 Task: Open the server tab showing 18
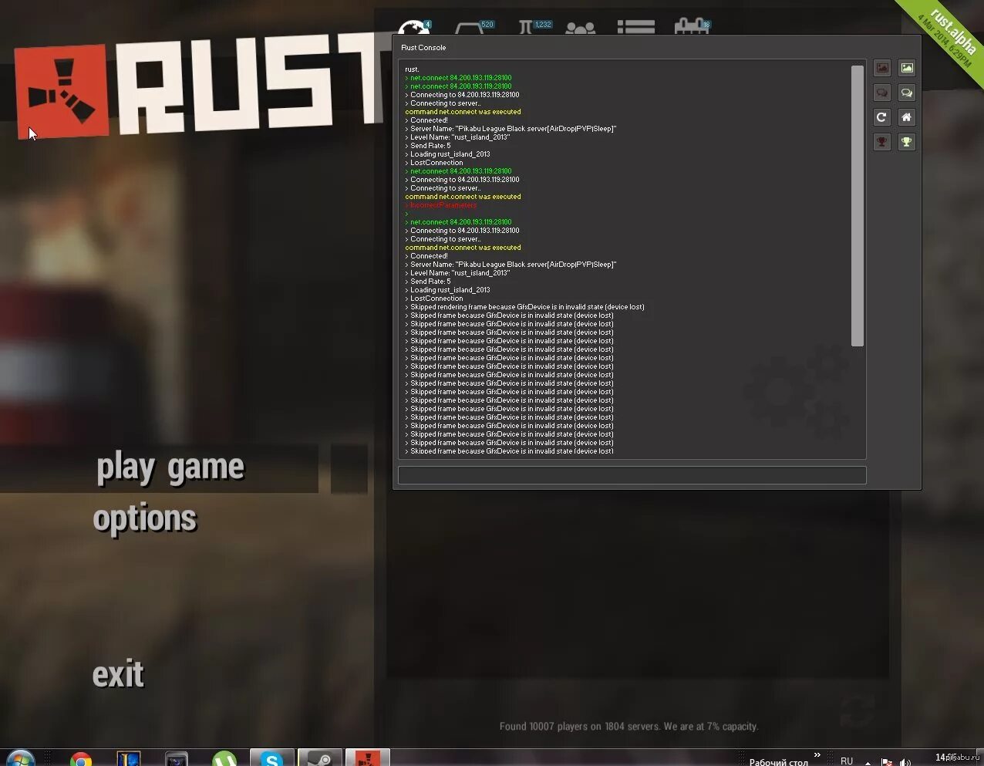(692, 28)
